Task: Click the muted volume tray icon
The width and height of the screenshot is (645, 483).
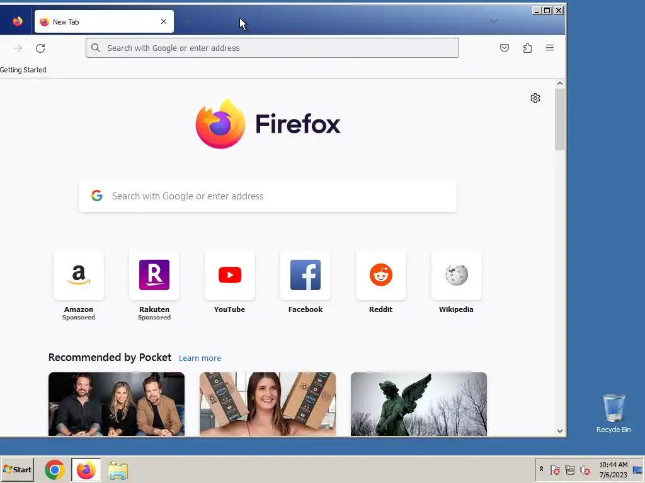Action: click(x=585, y=469)
